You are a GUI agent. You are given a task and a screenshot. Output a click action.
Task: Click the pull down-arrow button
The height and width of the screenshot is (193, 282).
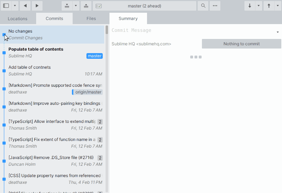250,6
